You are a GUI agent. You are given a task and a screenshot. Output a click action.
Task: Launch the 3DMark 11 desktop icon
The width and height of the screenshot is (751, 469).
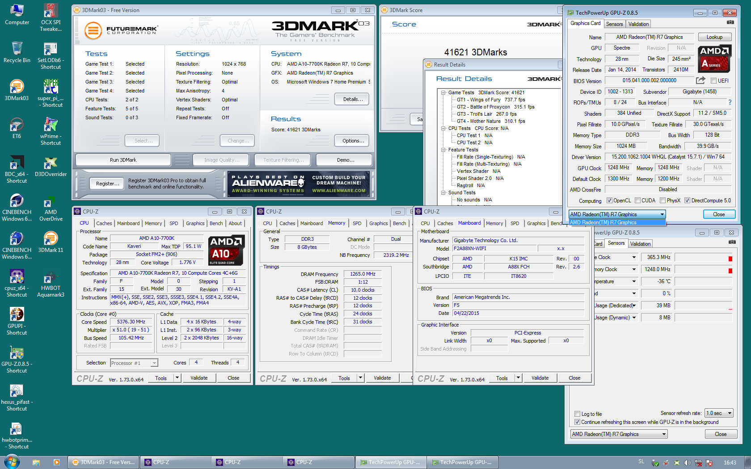51,242
